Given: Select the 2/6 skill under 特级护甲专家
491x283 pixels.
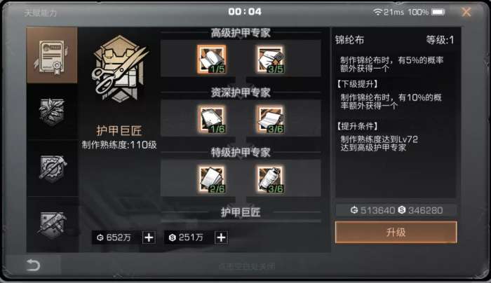Looking at the screenshot, I should click(211, 179).
